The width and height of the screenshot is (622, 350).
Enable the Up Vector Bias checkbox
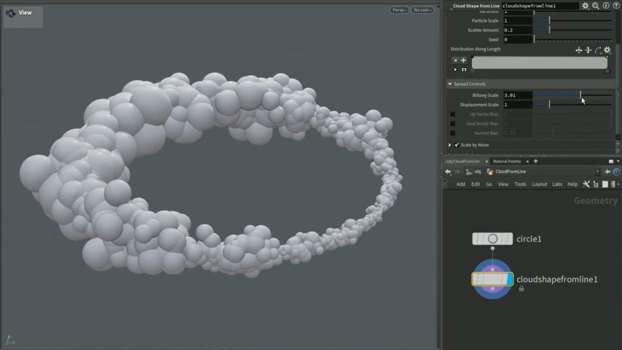click(x=452, y=114)
